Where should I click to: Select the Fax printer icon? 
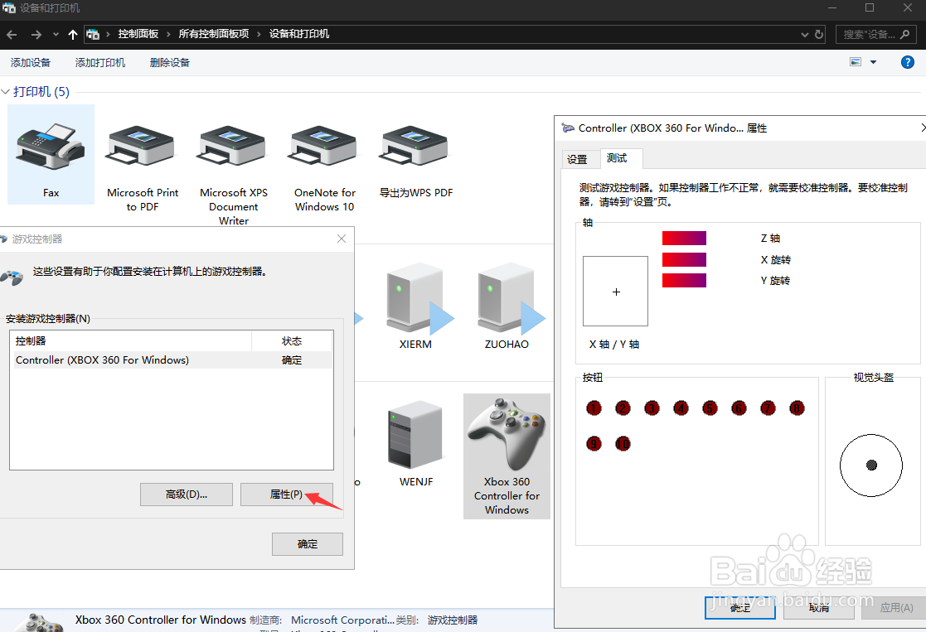coord(51,155)
